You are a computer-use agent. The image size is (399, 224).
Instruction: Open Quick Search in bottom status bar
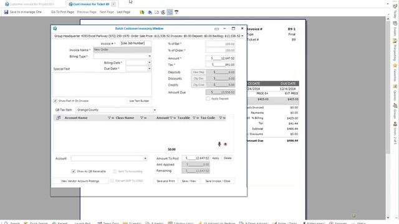point(36,223)
